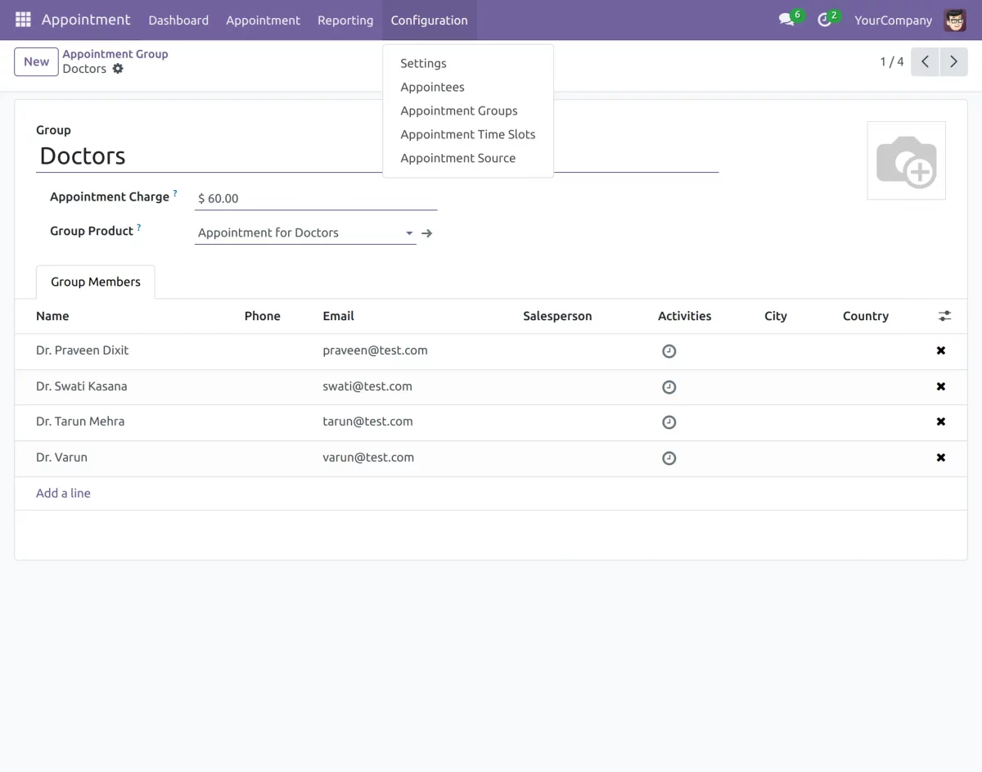Go to the next record
982x772 pixels.
click(953, 62)
